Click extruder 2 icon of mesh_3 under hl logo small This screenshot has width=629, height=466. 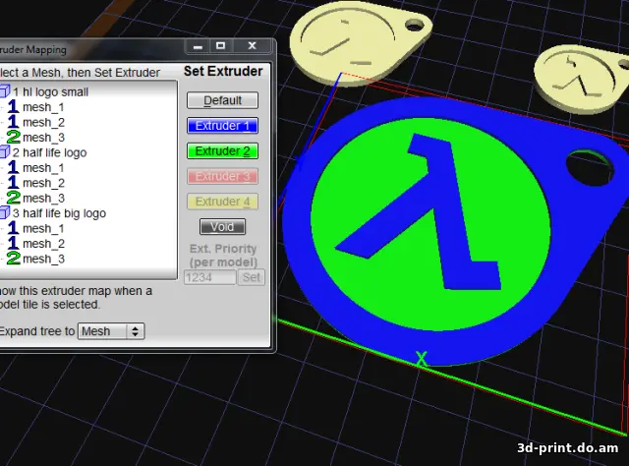point(13,138)
